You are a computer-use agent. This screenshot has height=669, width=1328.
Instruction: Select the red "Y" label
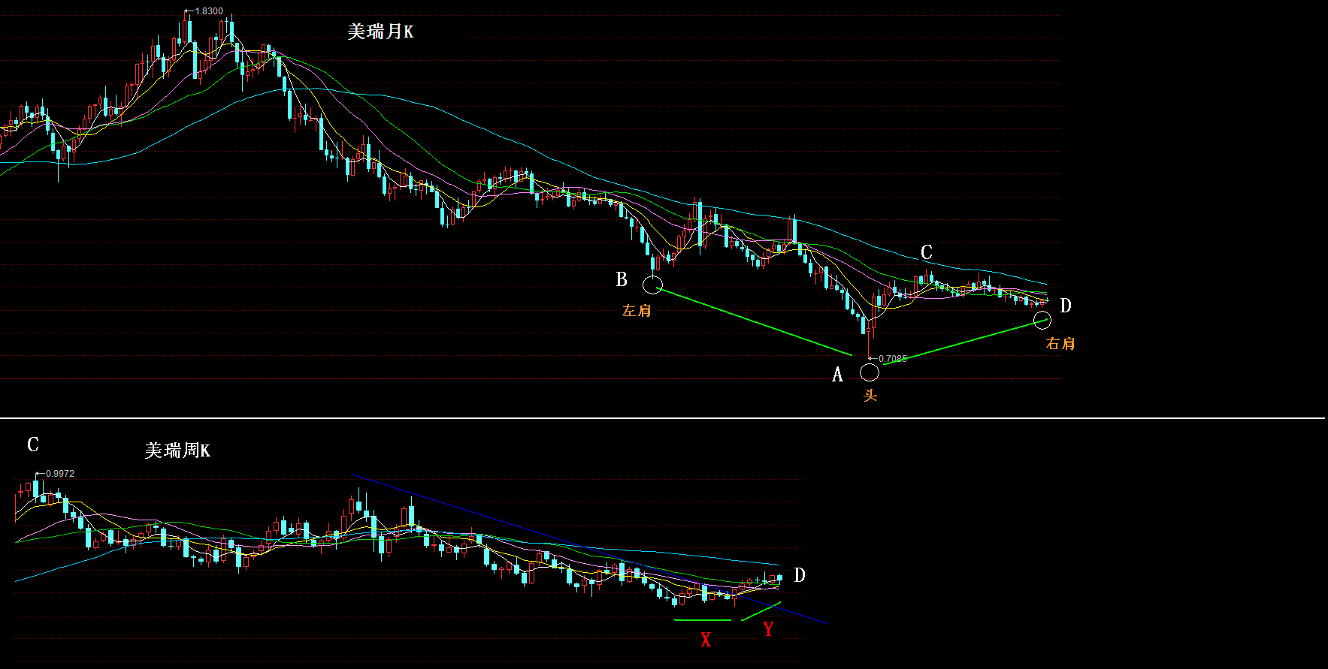[x=768, y=629]
